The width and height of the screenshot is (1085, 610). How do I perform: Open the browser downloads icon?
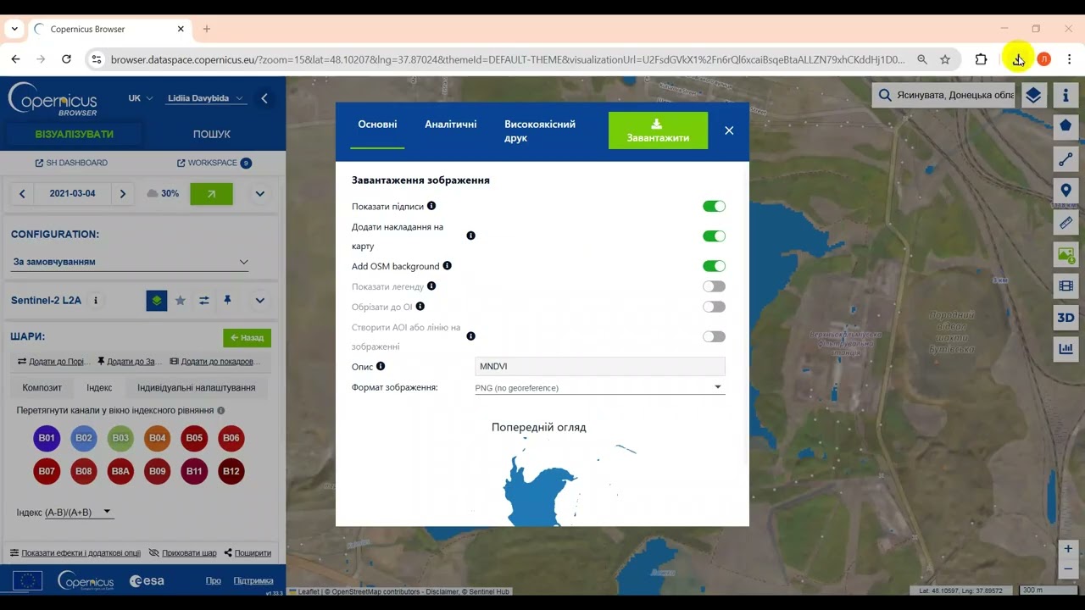(x=1018, y=59)
